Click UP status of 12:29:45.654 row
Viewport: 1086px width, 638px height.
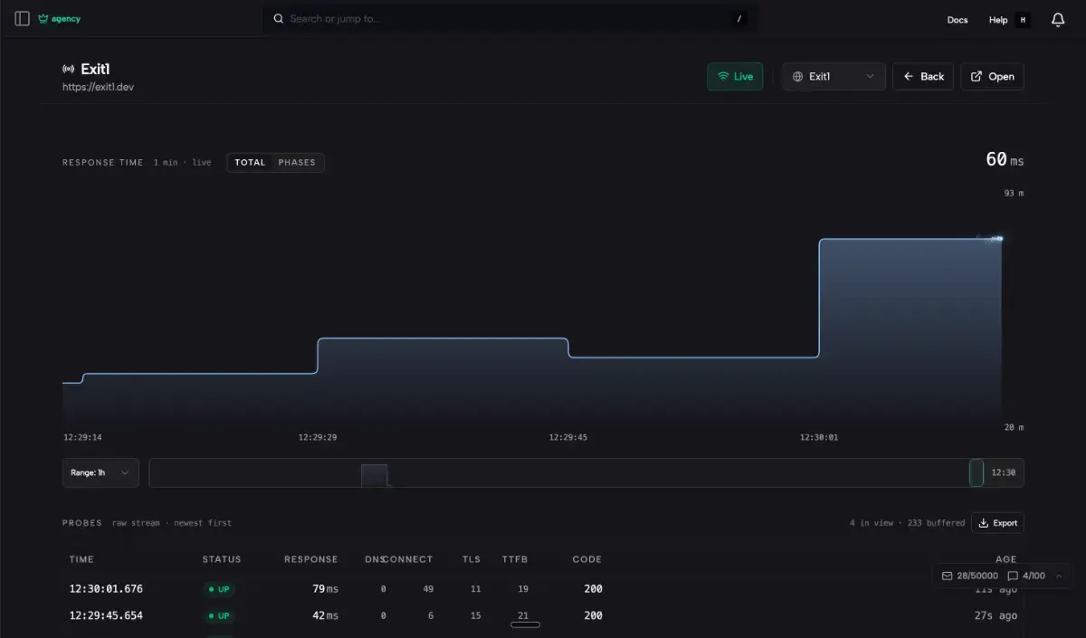coord(219,616)
